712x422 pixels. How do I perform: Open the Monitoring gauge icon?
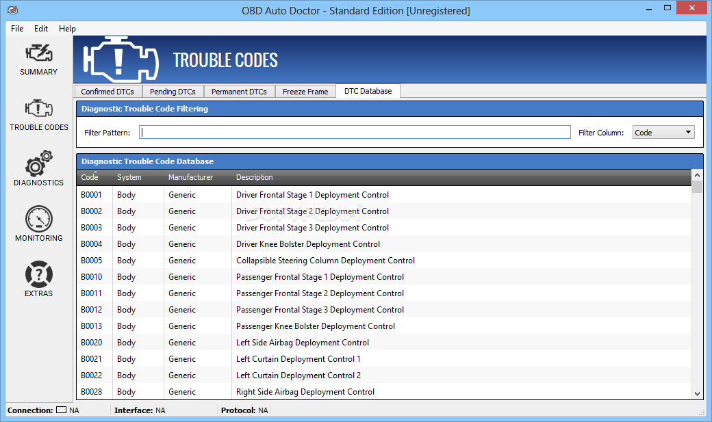[x=38, y=224]
